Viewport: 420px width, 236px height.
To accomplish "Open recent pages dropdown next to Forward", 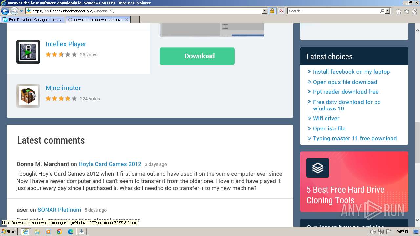I will tap(21, 11).
